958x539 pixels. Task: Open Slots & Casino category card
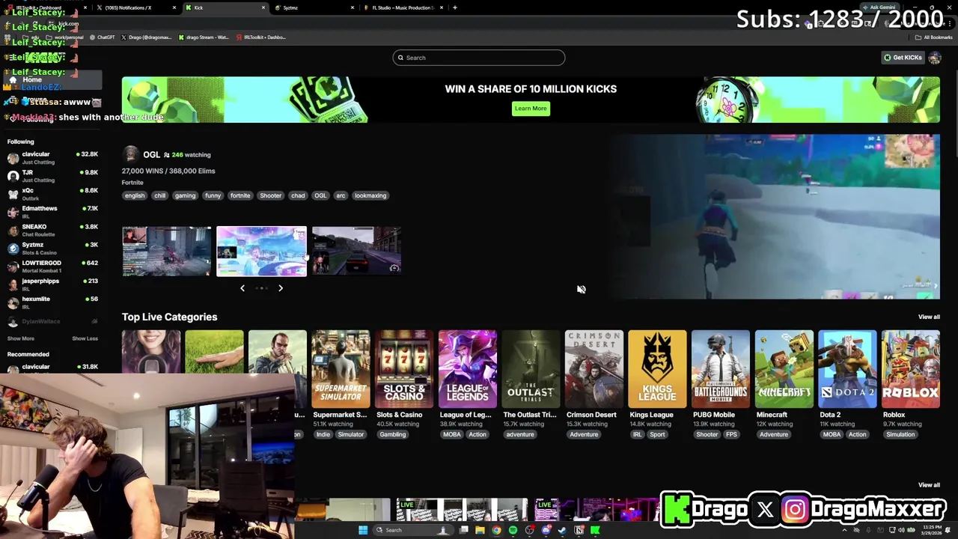[x=404, y=369]
